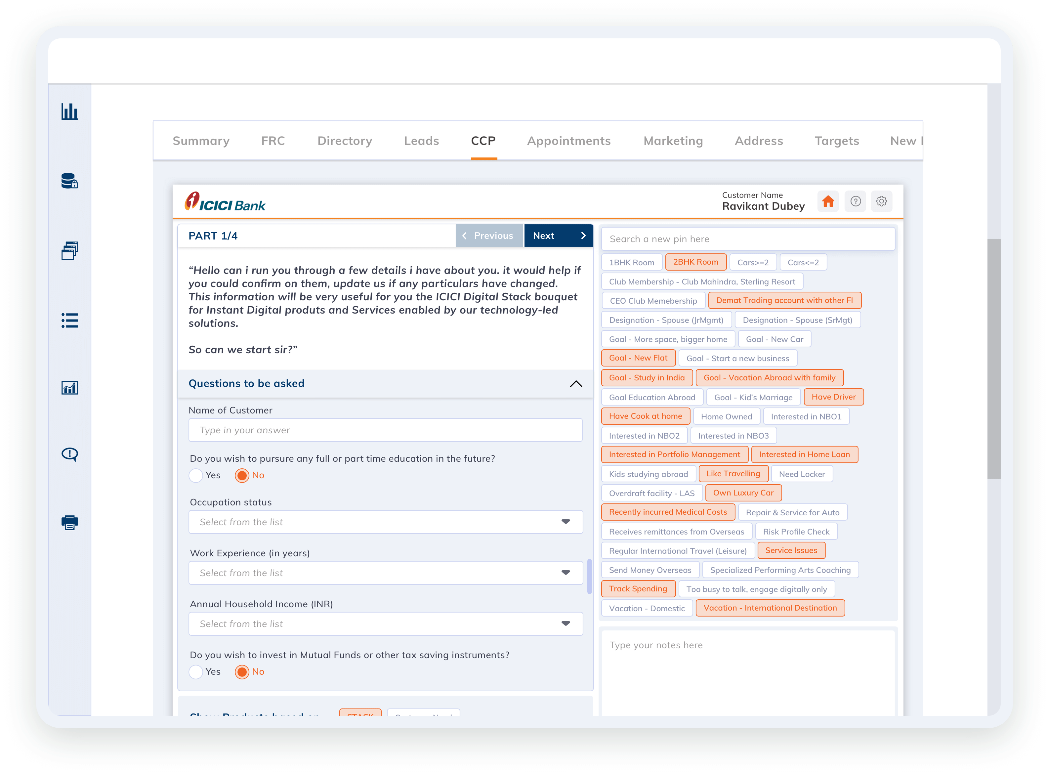Enable the Cars>=2 pin
Viewport: 1049px width, 774px height.
coord(753,262)
